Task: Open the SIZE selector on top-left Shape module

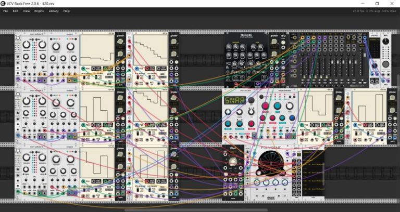Action: coord(109,77)
